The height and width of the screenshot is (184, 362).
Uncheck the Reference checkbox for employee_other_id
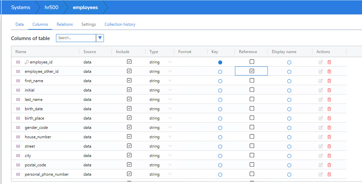[252, 71]
